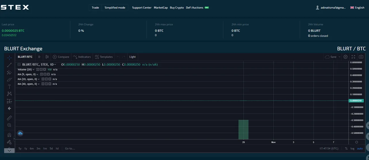Collapse the indicator legend with the minus box

coord(19,65)
